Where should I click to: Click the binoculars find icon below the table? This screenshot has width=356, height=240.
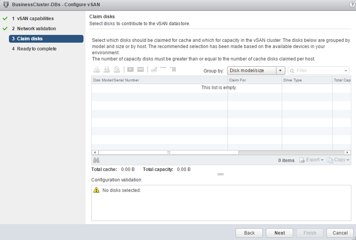[96, 160]
